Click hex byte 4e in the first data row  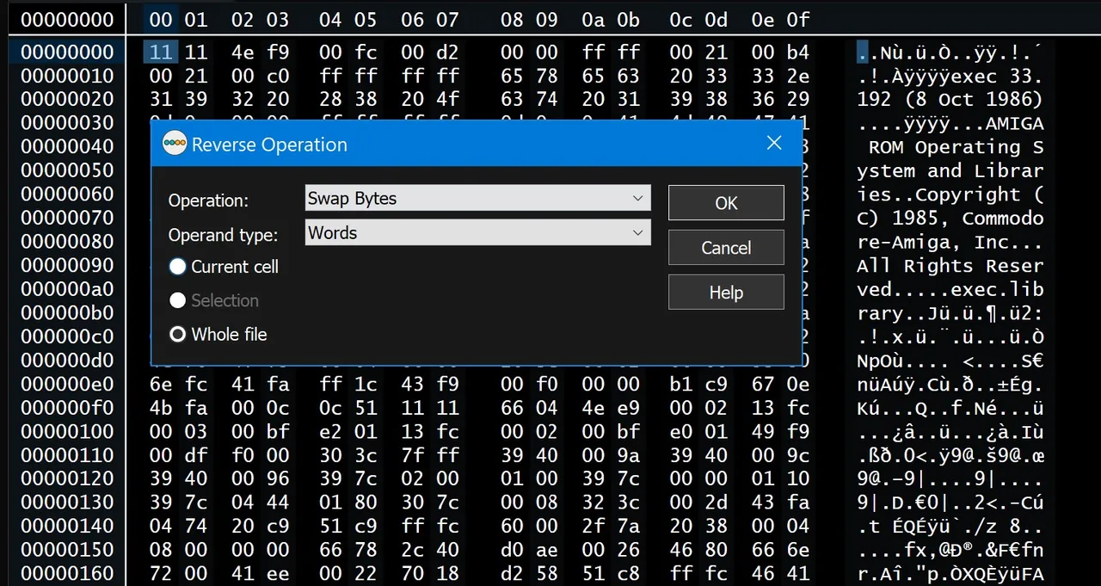point(242,52)
